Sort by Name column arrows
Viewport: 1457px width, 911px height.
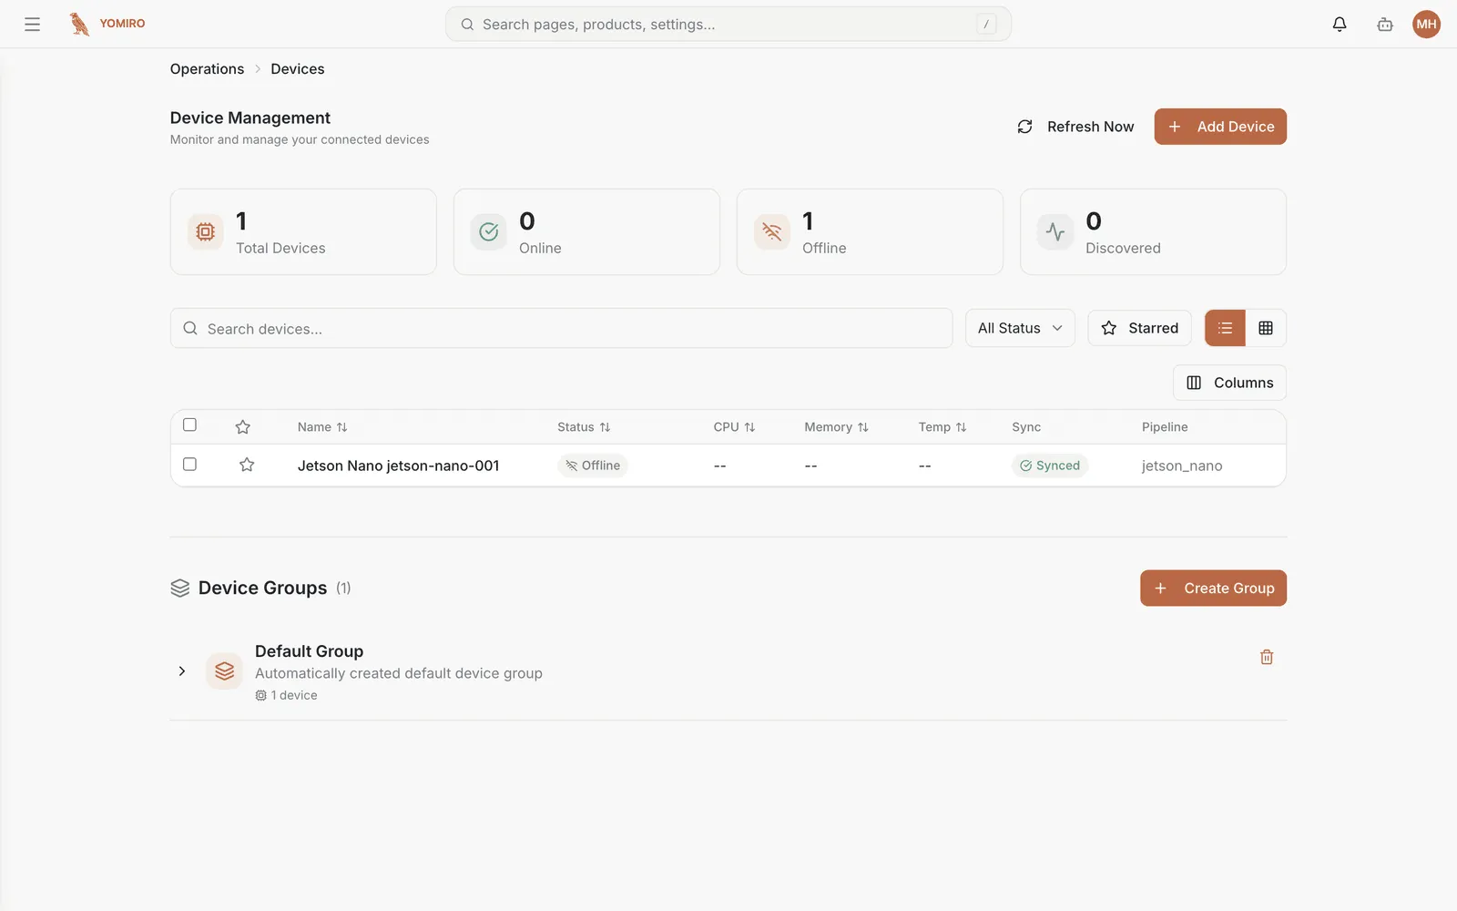point(342,427)
